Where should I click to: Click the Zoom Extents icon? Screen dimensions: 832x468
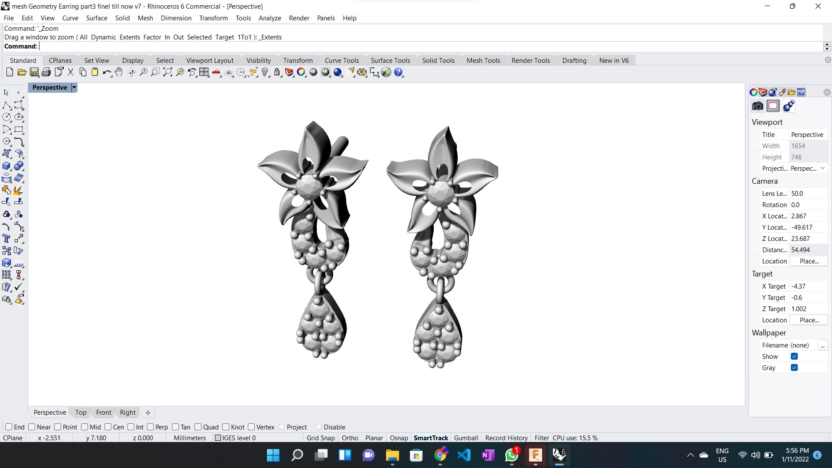tap(168, 72)
